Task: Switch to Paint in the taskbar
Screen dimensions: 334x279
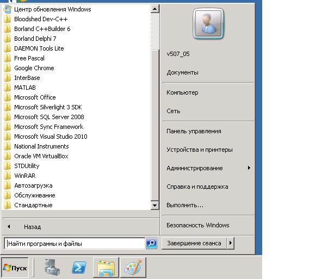Action: coord(133,268)
